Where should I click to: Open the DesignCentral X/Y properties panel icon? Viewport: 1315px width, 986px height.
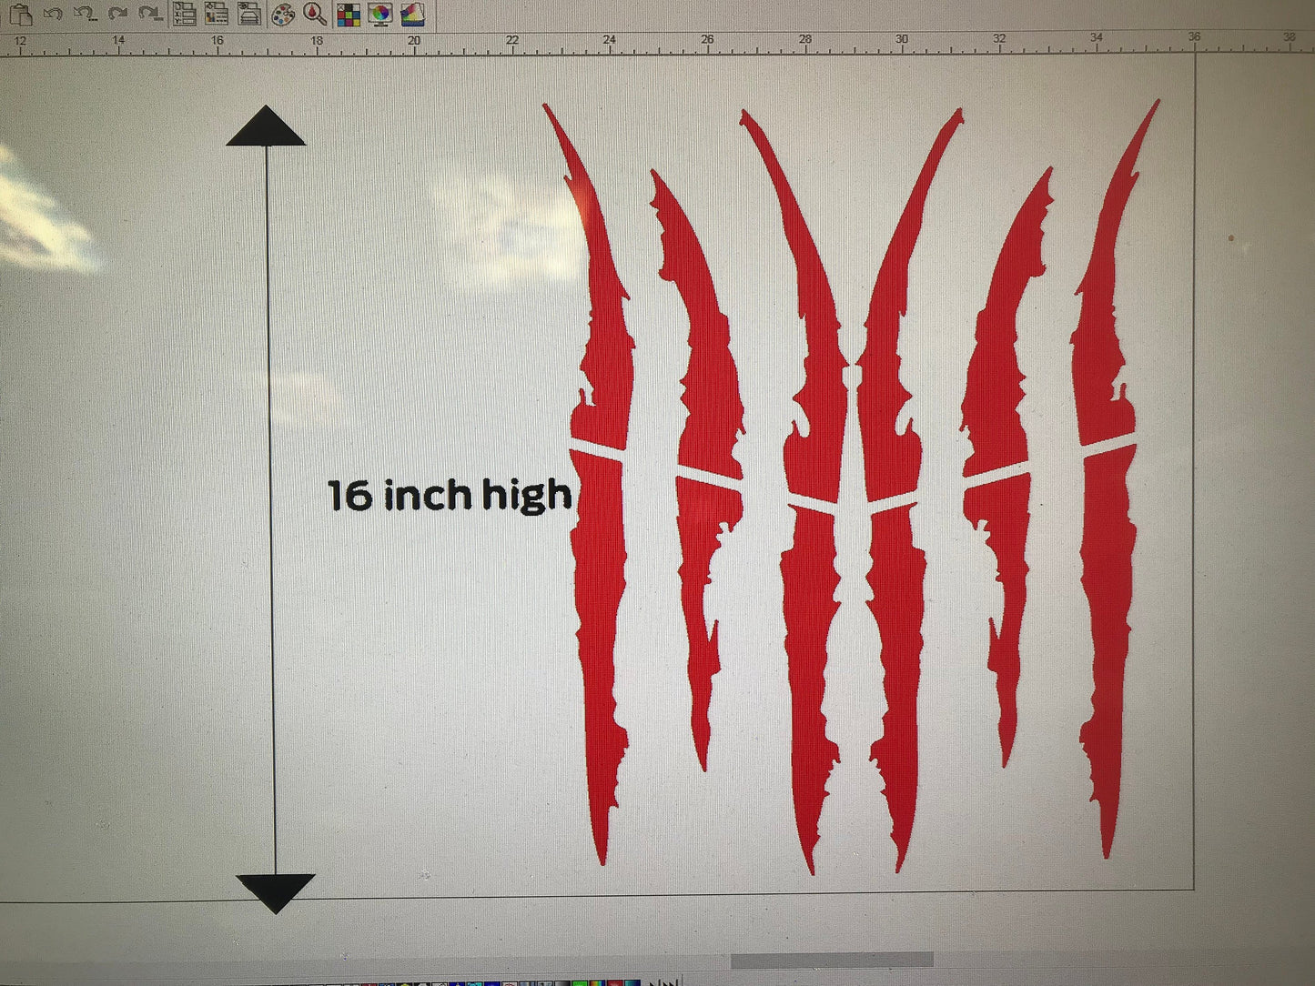[x=185, y=14]
